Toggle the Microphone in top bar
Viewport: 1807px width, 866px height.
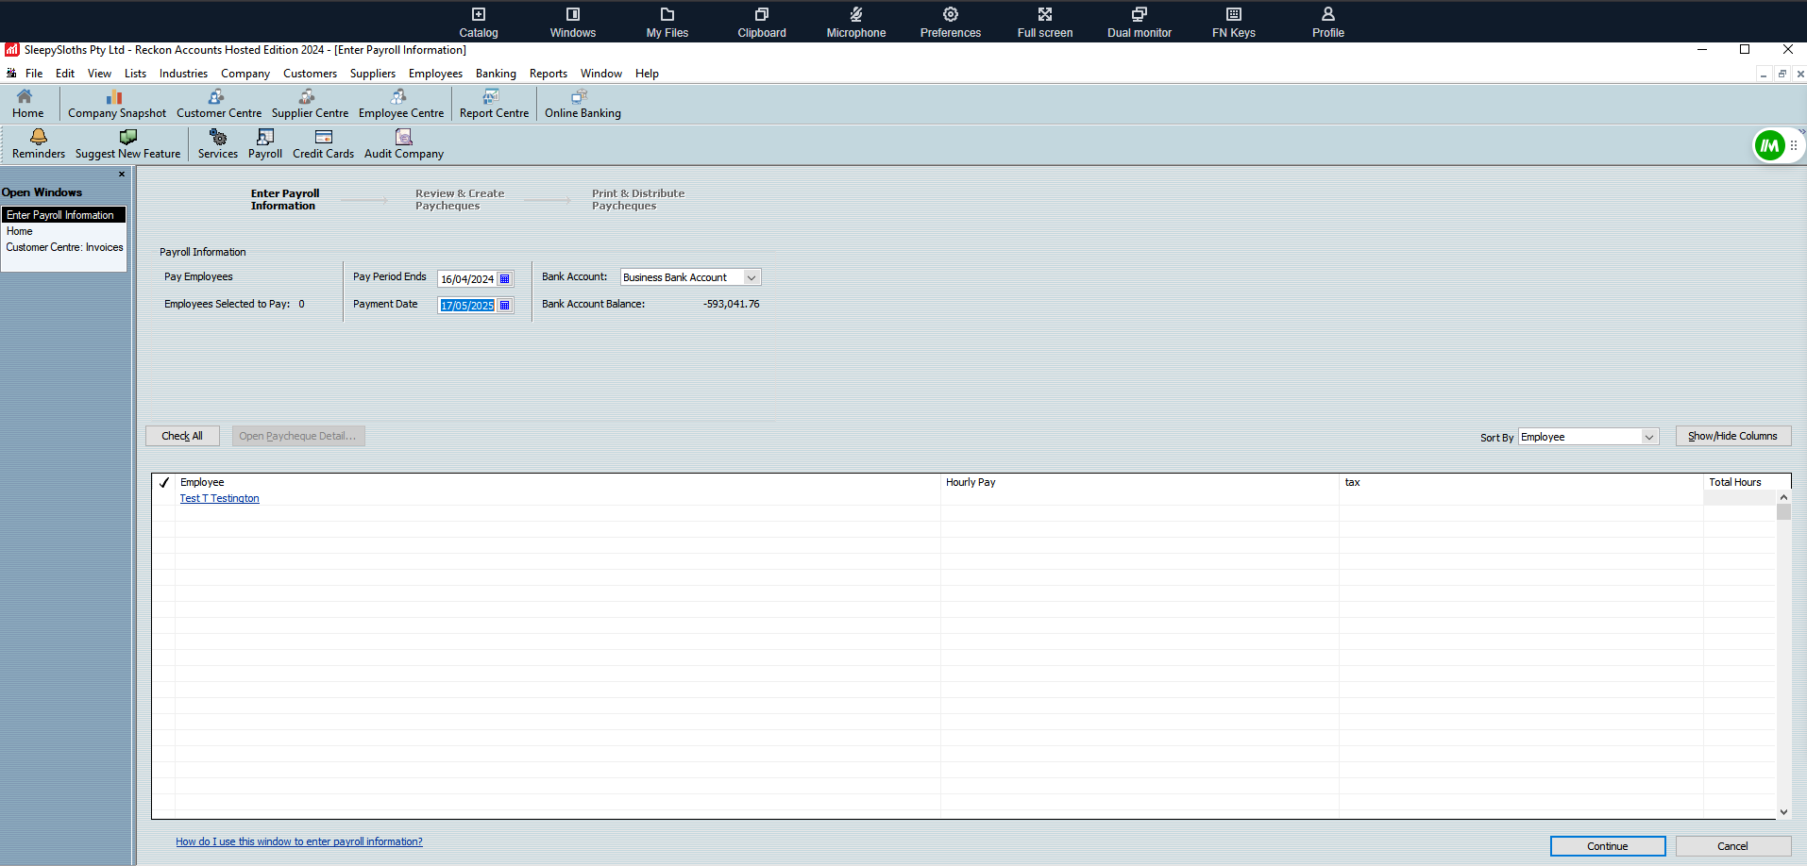[856, 22]
